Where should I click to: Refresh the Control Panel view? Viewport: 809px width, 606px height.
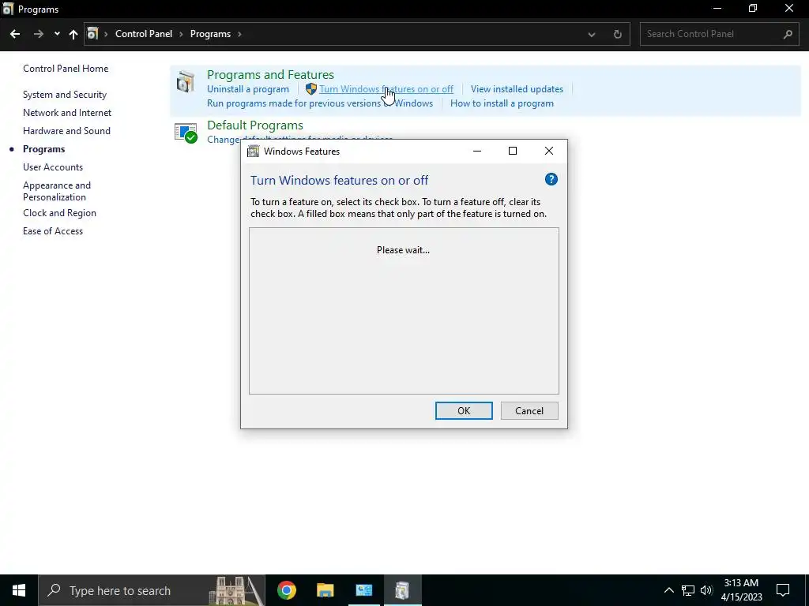click(x=617, y=35)
